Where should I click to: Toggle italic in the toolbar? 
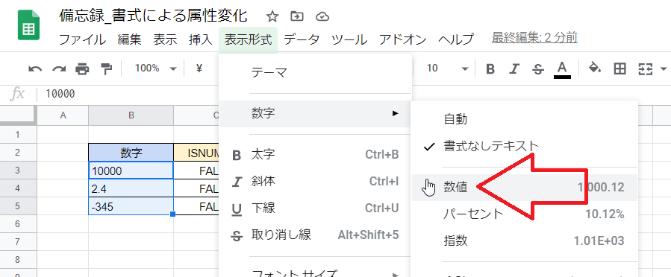click(x=515, y=69)
